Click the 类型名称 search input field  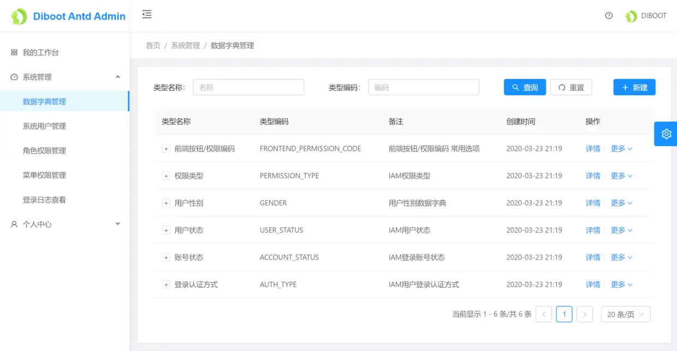(x=248, y=87)
